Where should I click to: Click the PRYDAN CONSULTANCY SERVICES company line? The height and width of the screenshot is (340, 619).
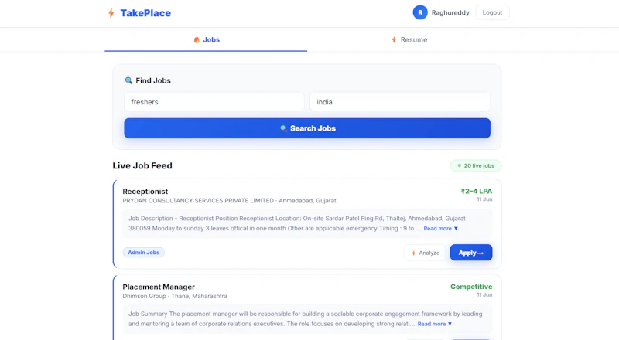229,201
